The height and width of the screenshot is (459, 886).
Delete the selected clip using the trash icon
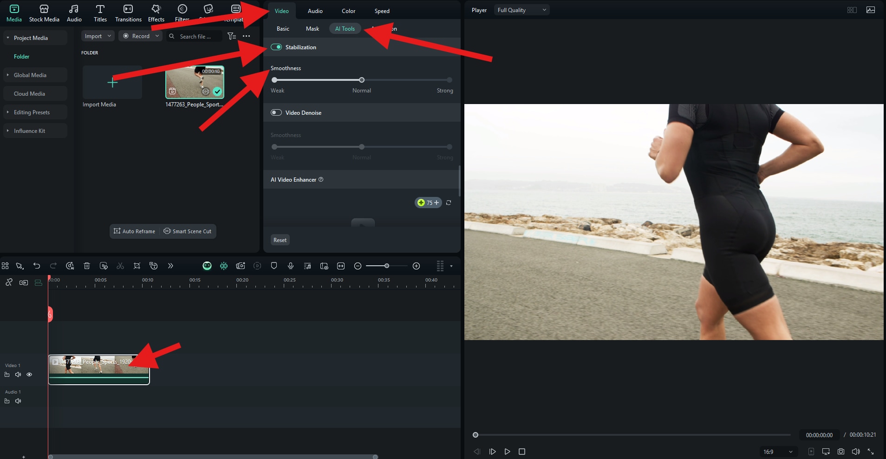point(87,266)
